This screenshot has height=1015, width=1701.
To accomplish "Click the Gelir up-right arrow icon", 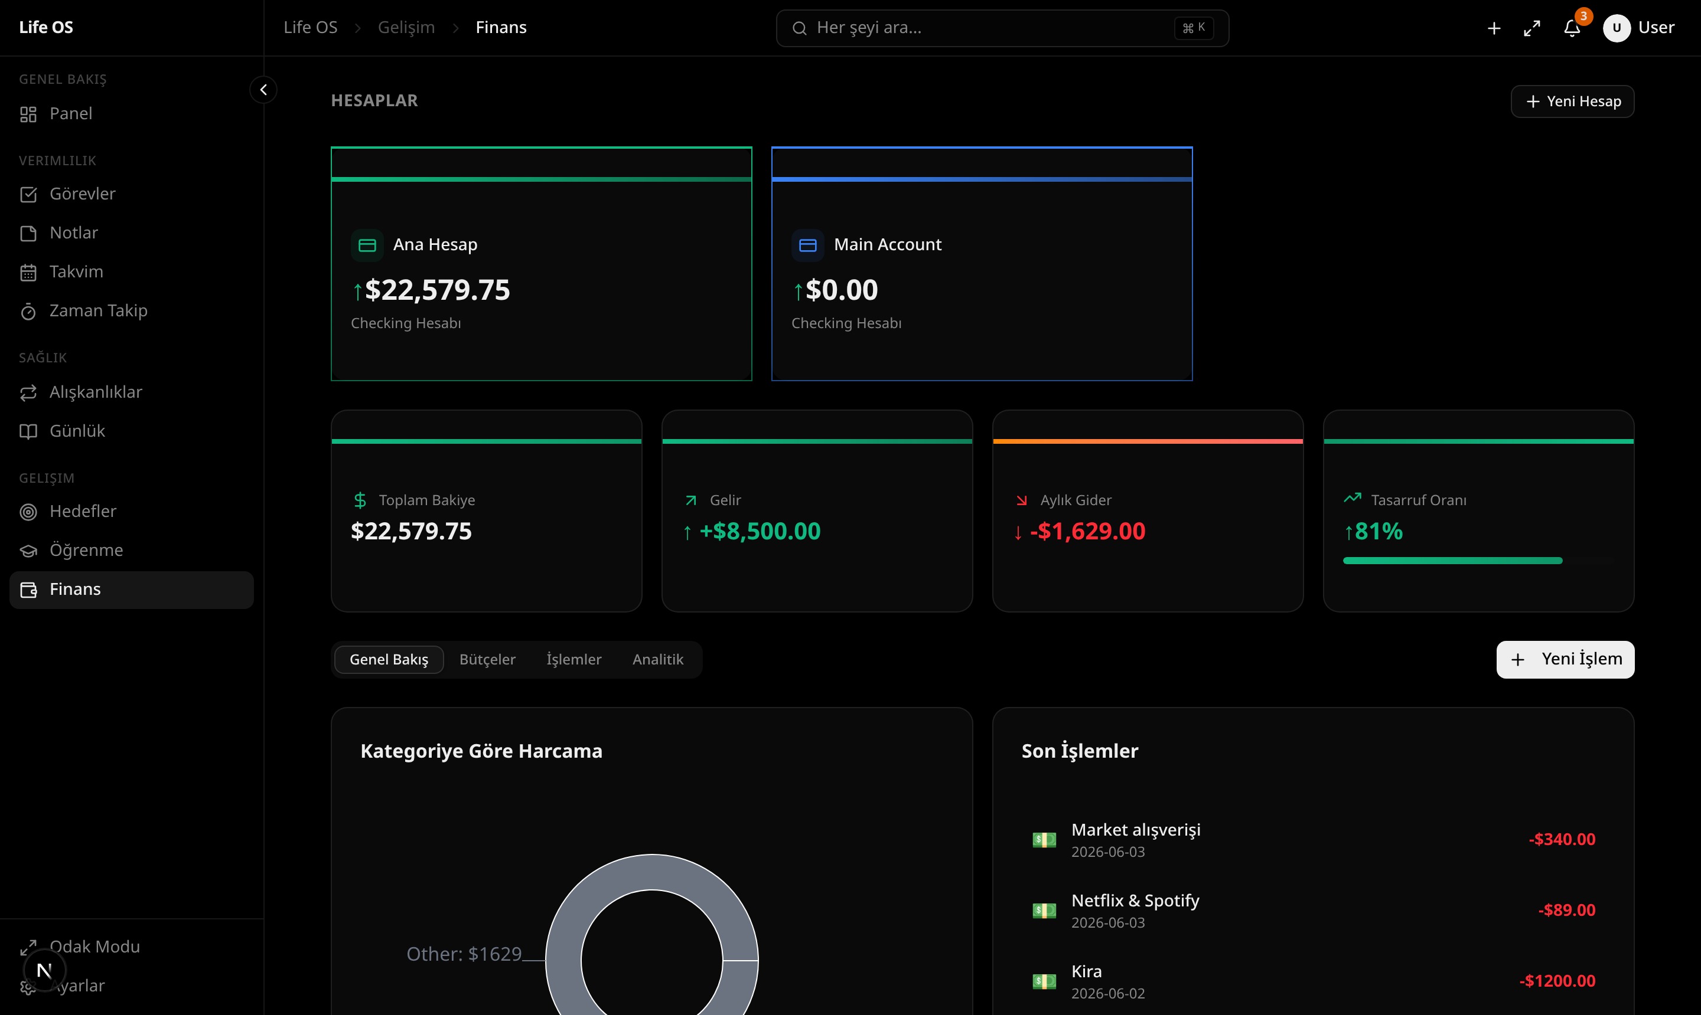I will (690, 500).
